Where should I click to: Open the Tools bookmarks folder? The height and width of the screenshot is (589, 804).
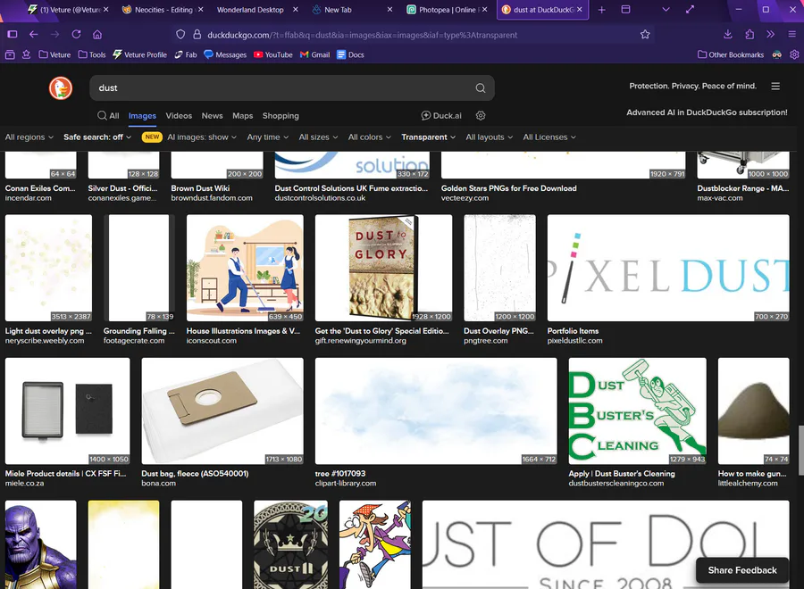[92, 54]
